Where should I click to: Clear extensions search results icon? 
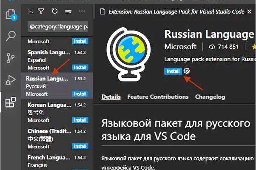coord(68,11)
